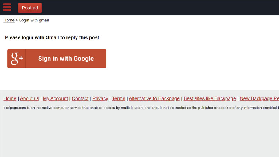Click the Please login with Gmail heading

(53, 37)
